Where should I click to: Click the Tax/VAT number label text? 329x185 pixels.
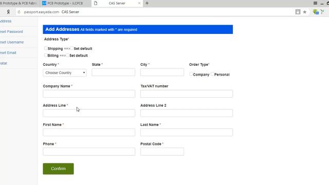click(x=154, y=86)
